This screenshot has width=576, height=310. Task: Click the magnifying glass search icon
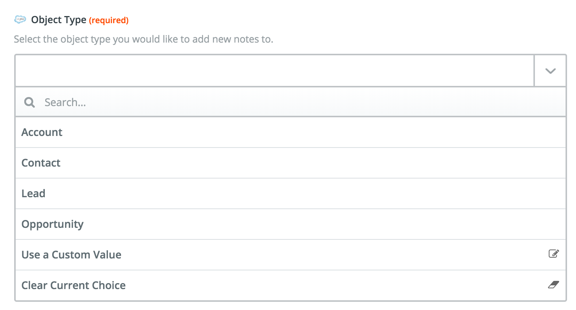tap(30, 102)
